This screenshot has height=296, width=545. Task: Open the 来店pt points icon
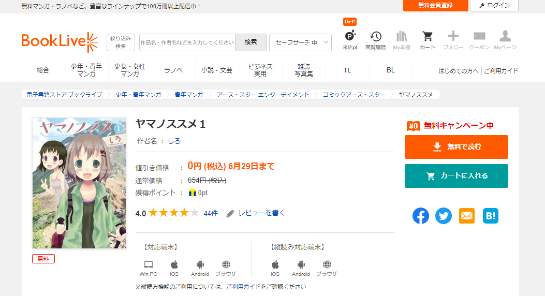pyautogui.click(x=350, y=37)
